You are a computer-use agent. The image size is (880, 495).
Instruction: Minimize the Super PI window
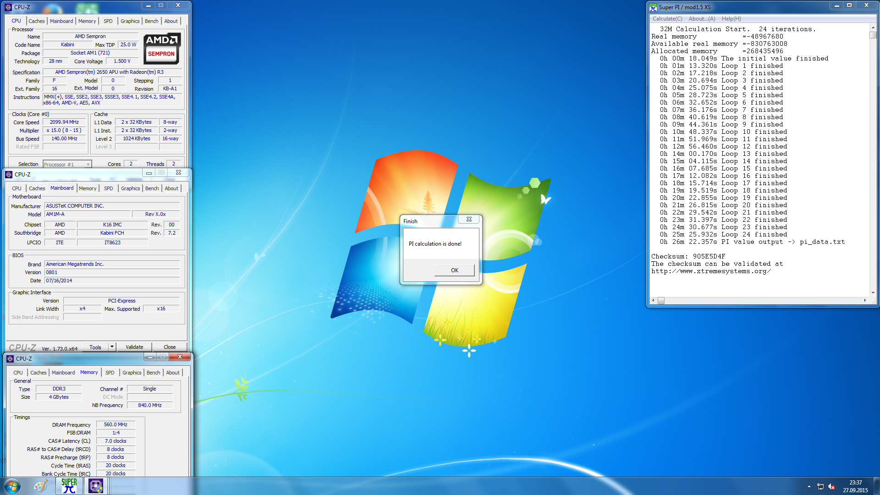(836, 5)
